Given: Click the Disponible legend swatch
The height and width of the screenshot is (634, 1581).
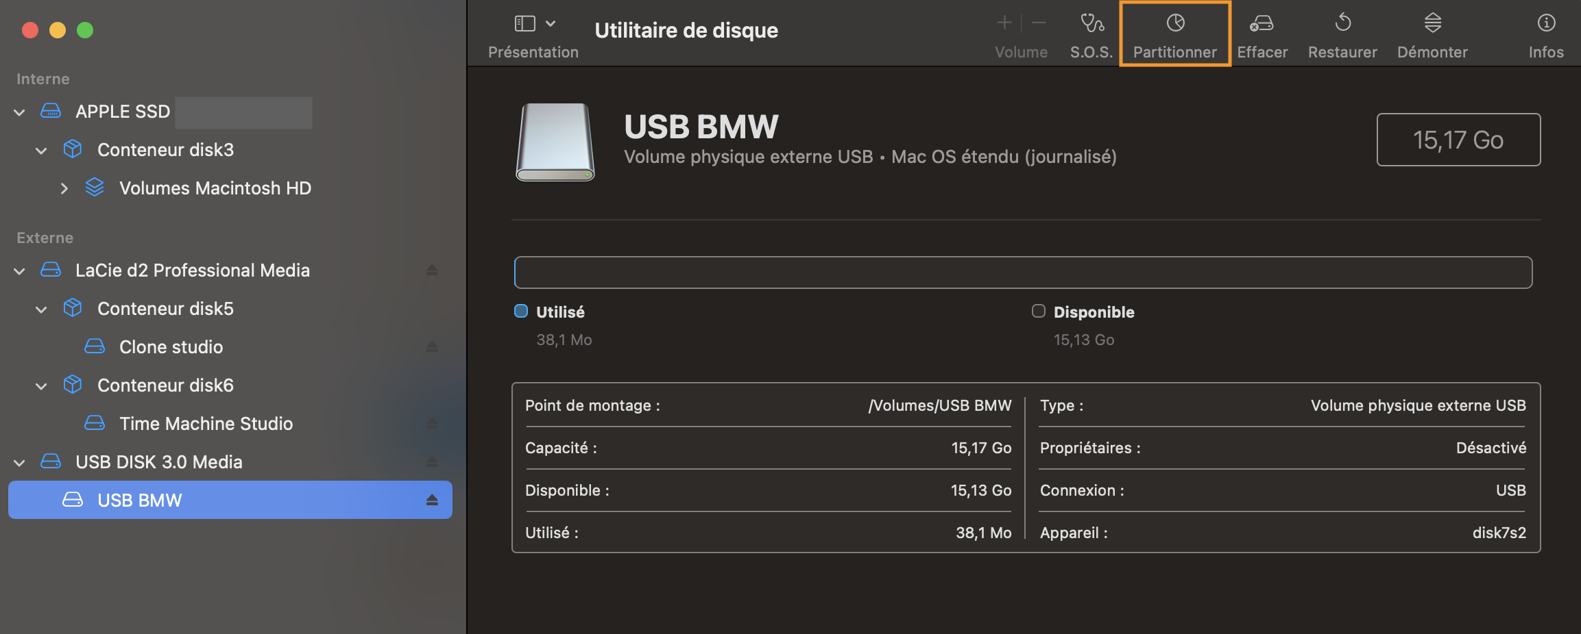Looking at the screenshot, I should coord(1039,311).
